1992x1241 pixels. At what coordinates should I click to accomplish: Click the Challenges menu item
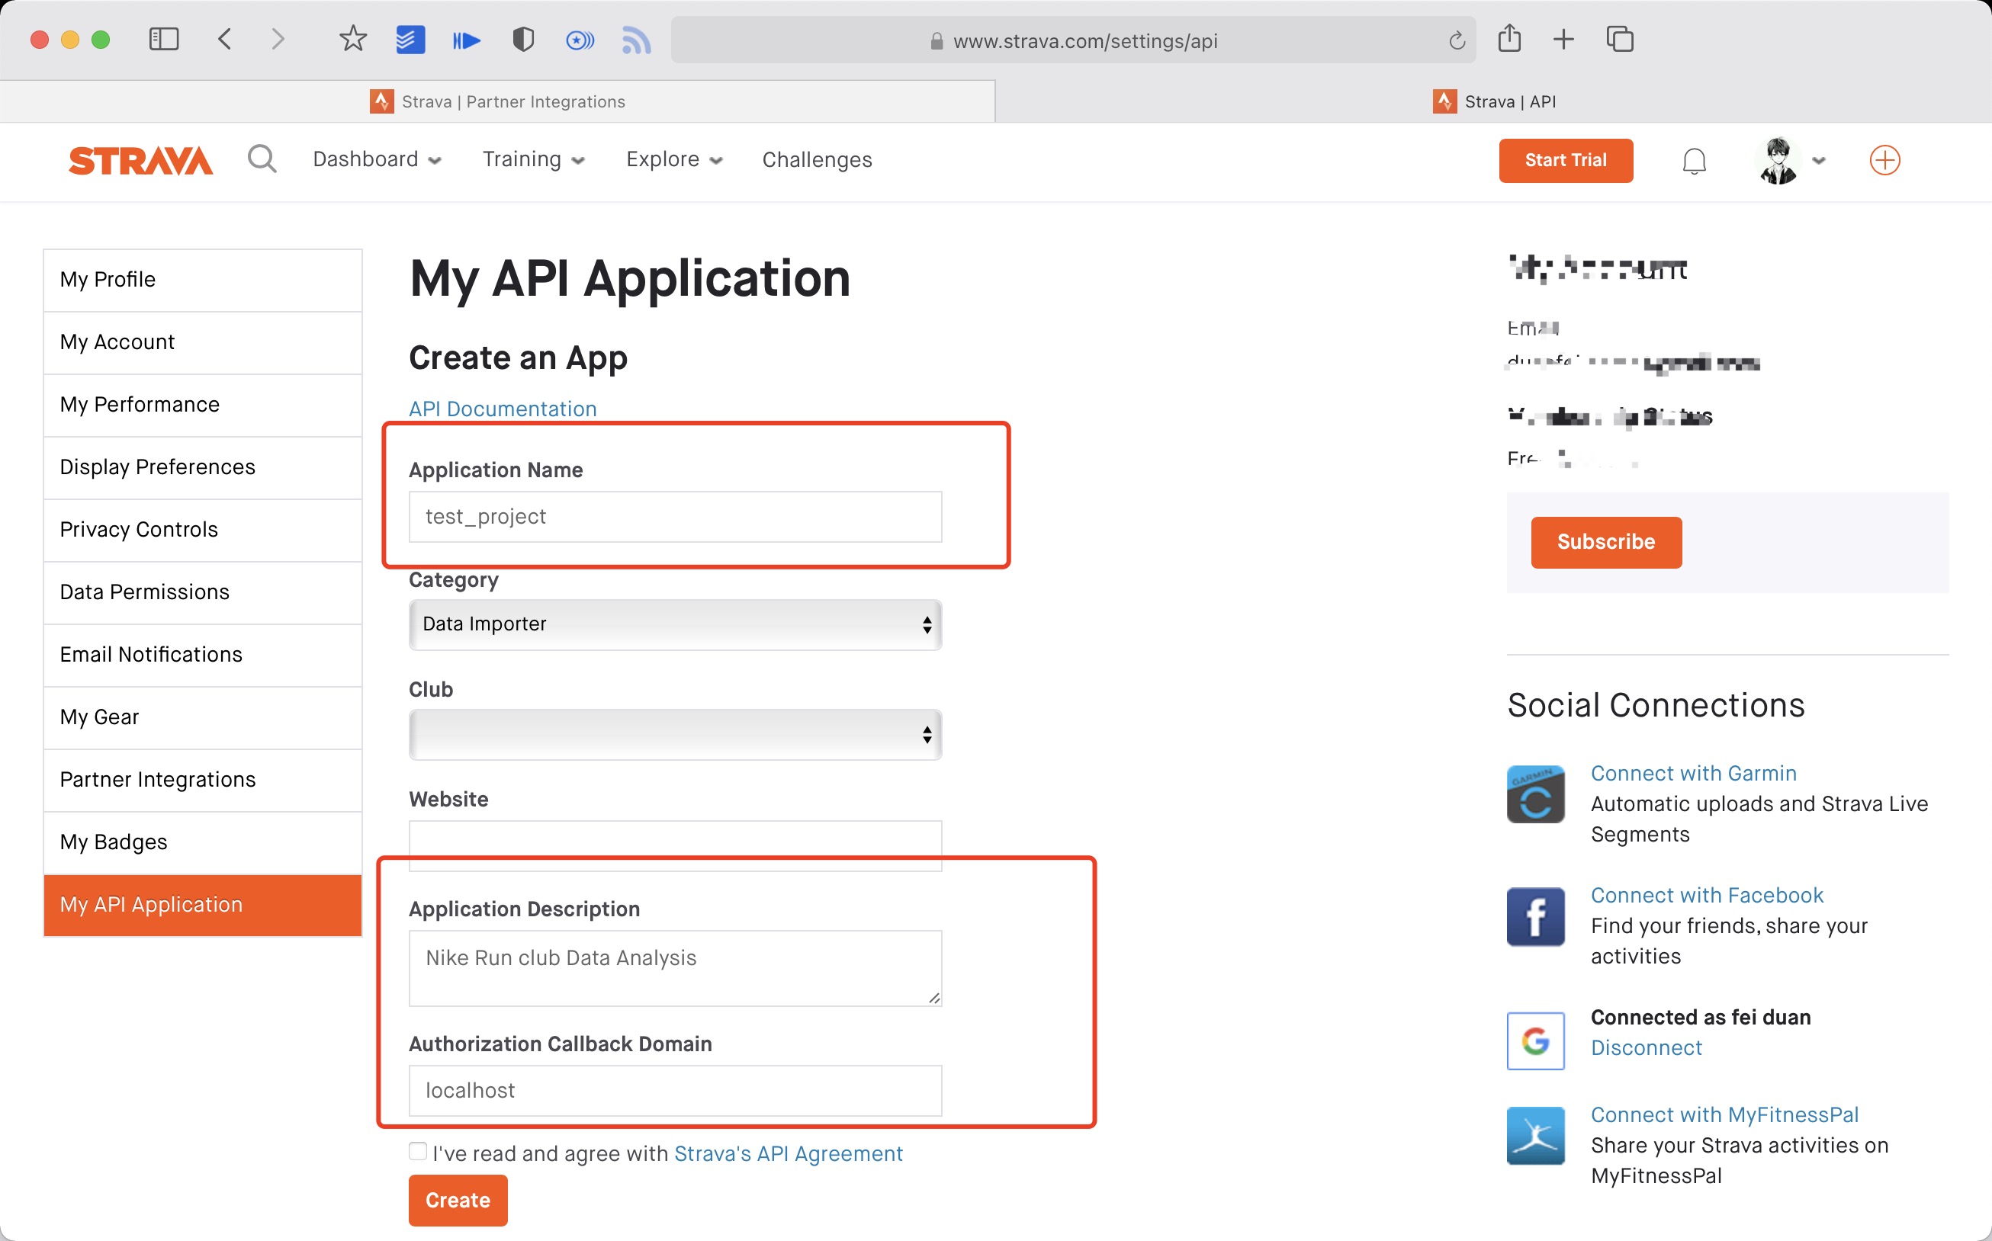click(817, 160)
